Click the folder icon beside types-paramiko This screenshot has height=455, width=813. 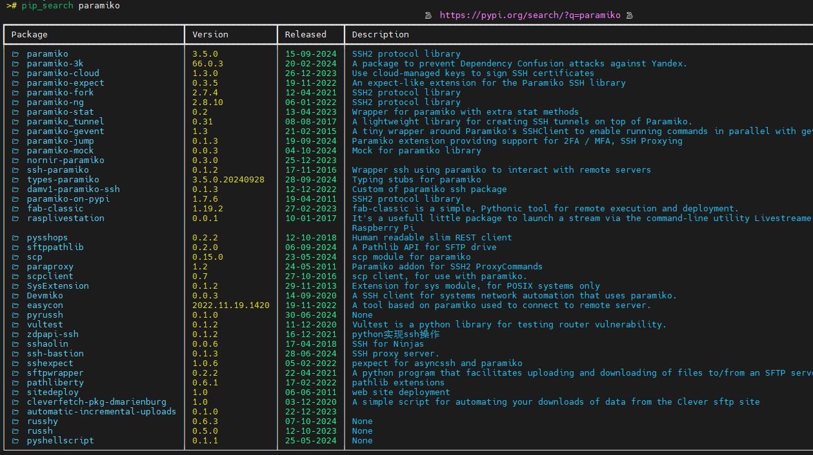point(15,180)
